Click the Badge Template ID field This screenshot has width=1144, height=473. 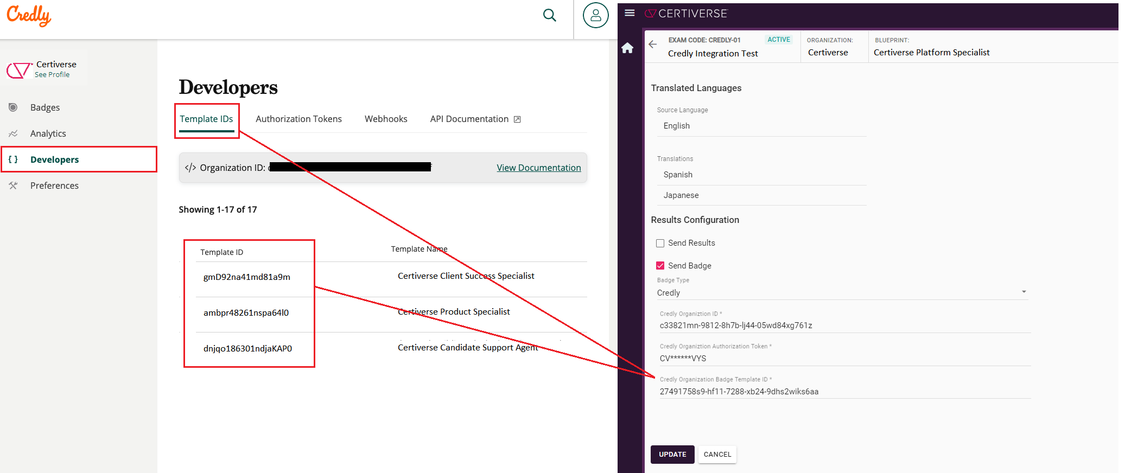pyautogui.click(x=844, y=392)
